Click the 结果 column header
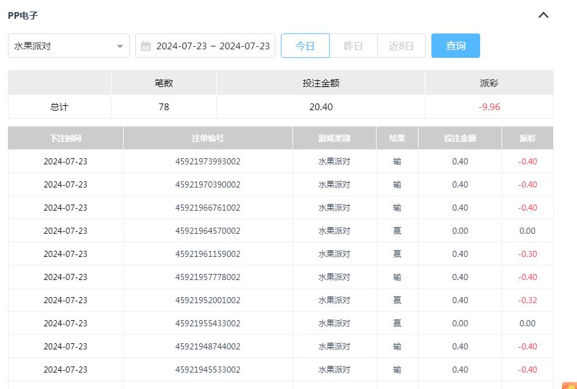This screenshot has width=577, height=389. [397, 138]
